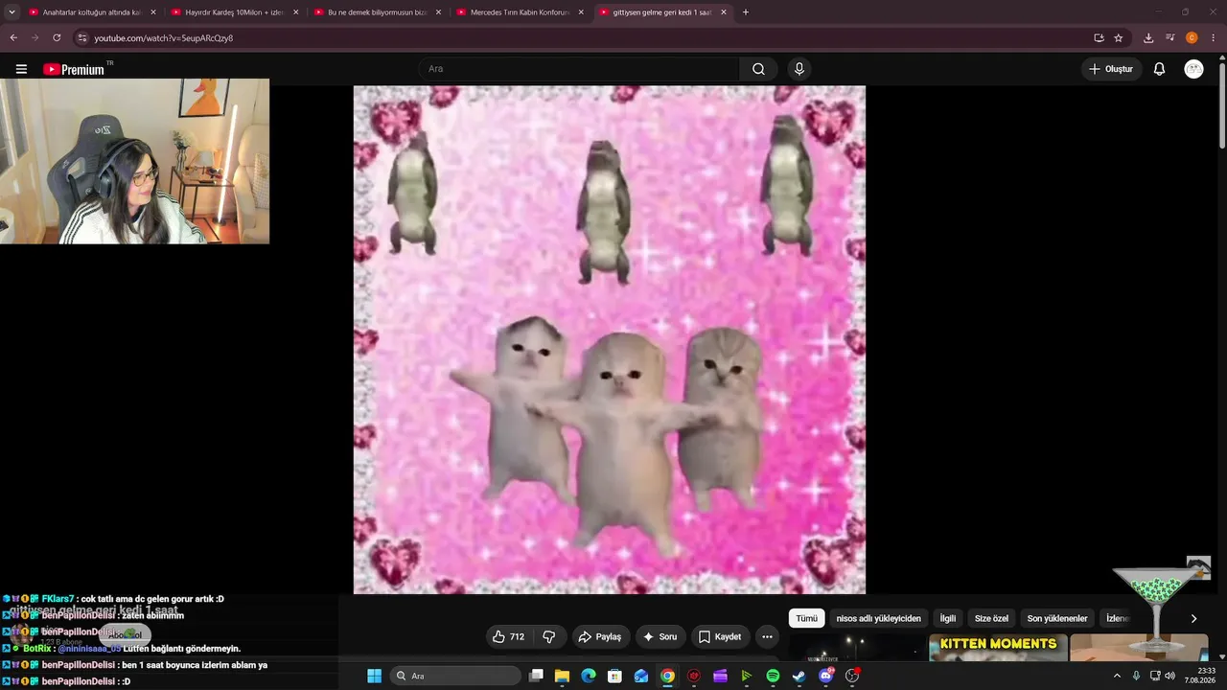Screen dimensions: 1227x690
Task: Go to the YouTube Premium home logo
Action: point(74,69)
